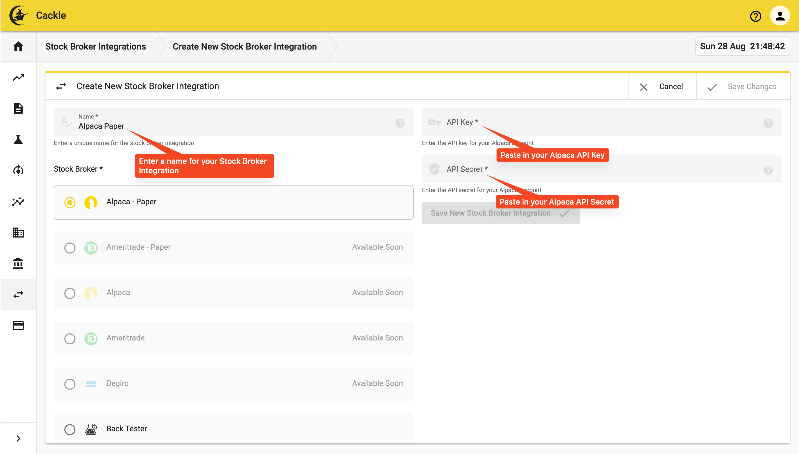Click 'Enter the API key' helper text
The height and width of the screenshot is (454, 799).
(477, 143)
